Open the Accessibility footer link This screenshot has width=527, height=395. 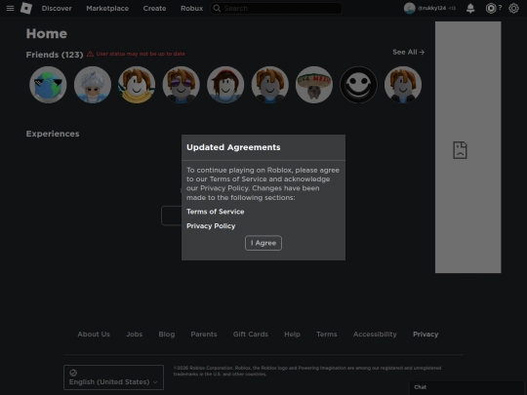[375, 335]
